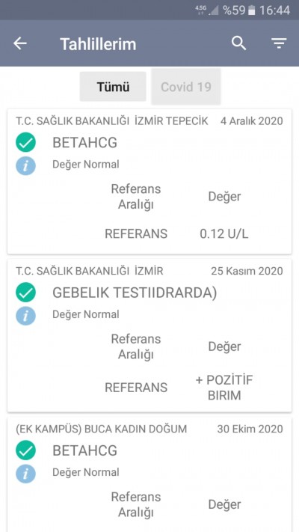
Task: Tap info icon on 4 Aralık BETAHCG
Action: tap(25, 165)
